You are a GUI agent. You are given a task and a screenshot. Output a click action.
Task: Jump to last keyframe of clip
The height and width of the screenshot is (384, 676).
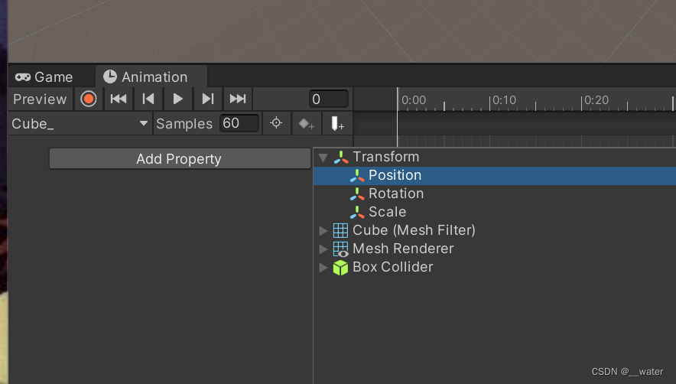[238, 99]
